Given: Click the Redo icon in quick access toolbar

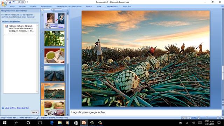Looking at the screenshot, I should [x=19, y=2].
